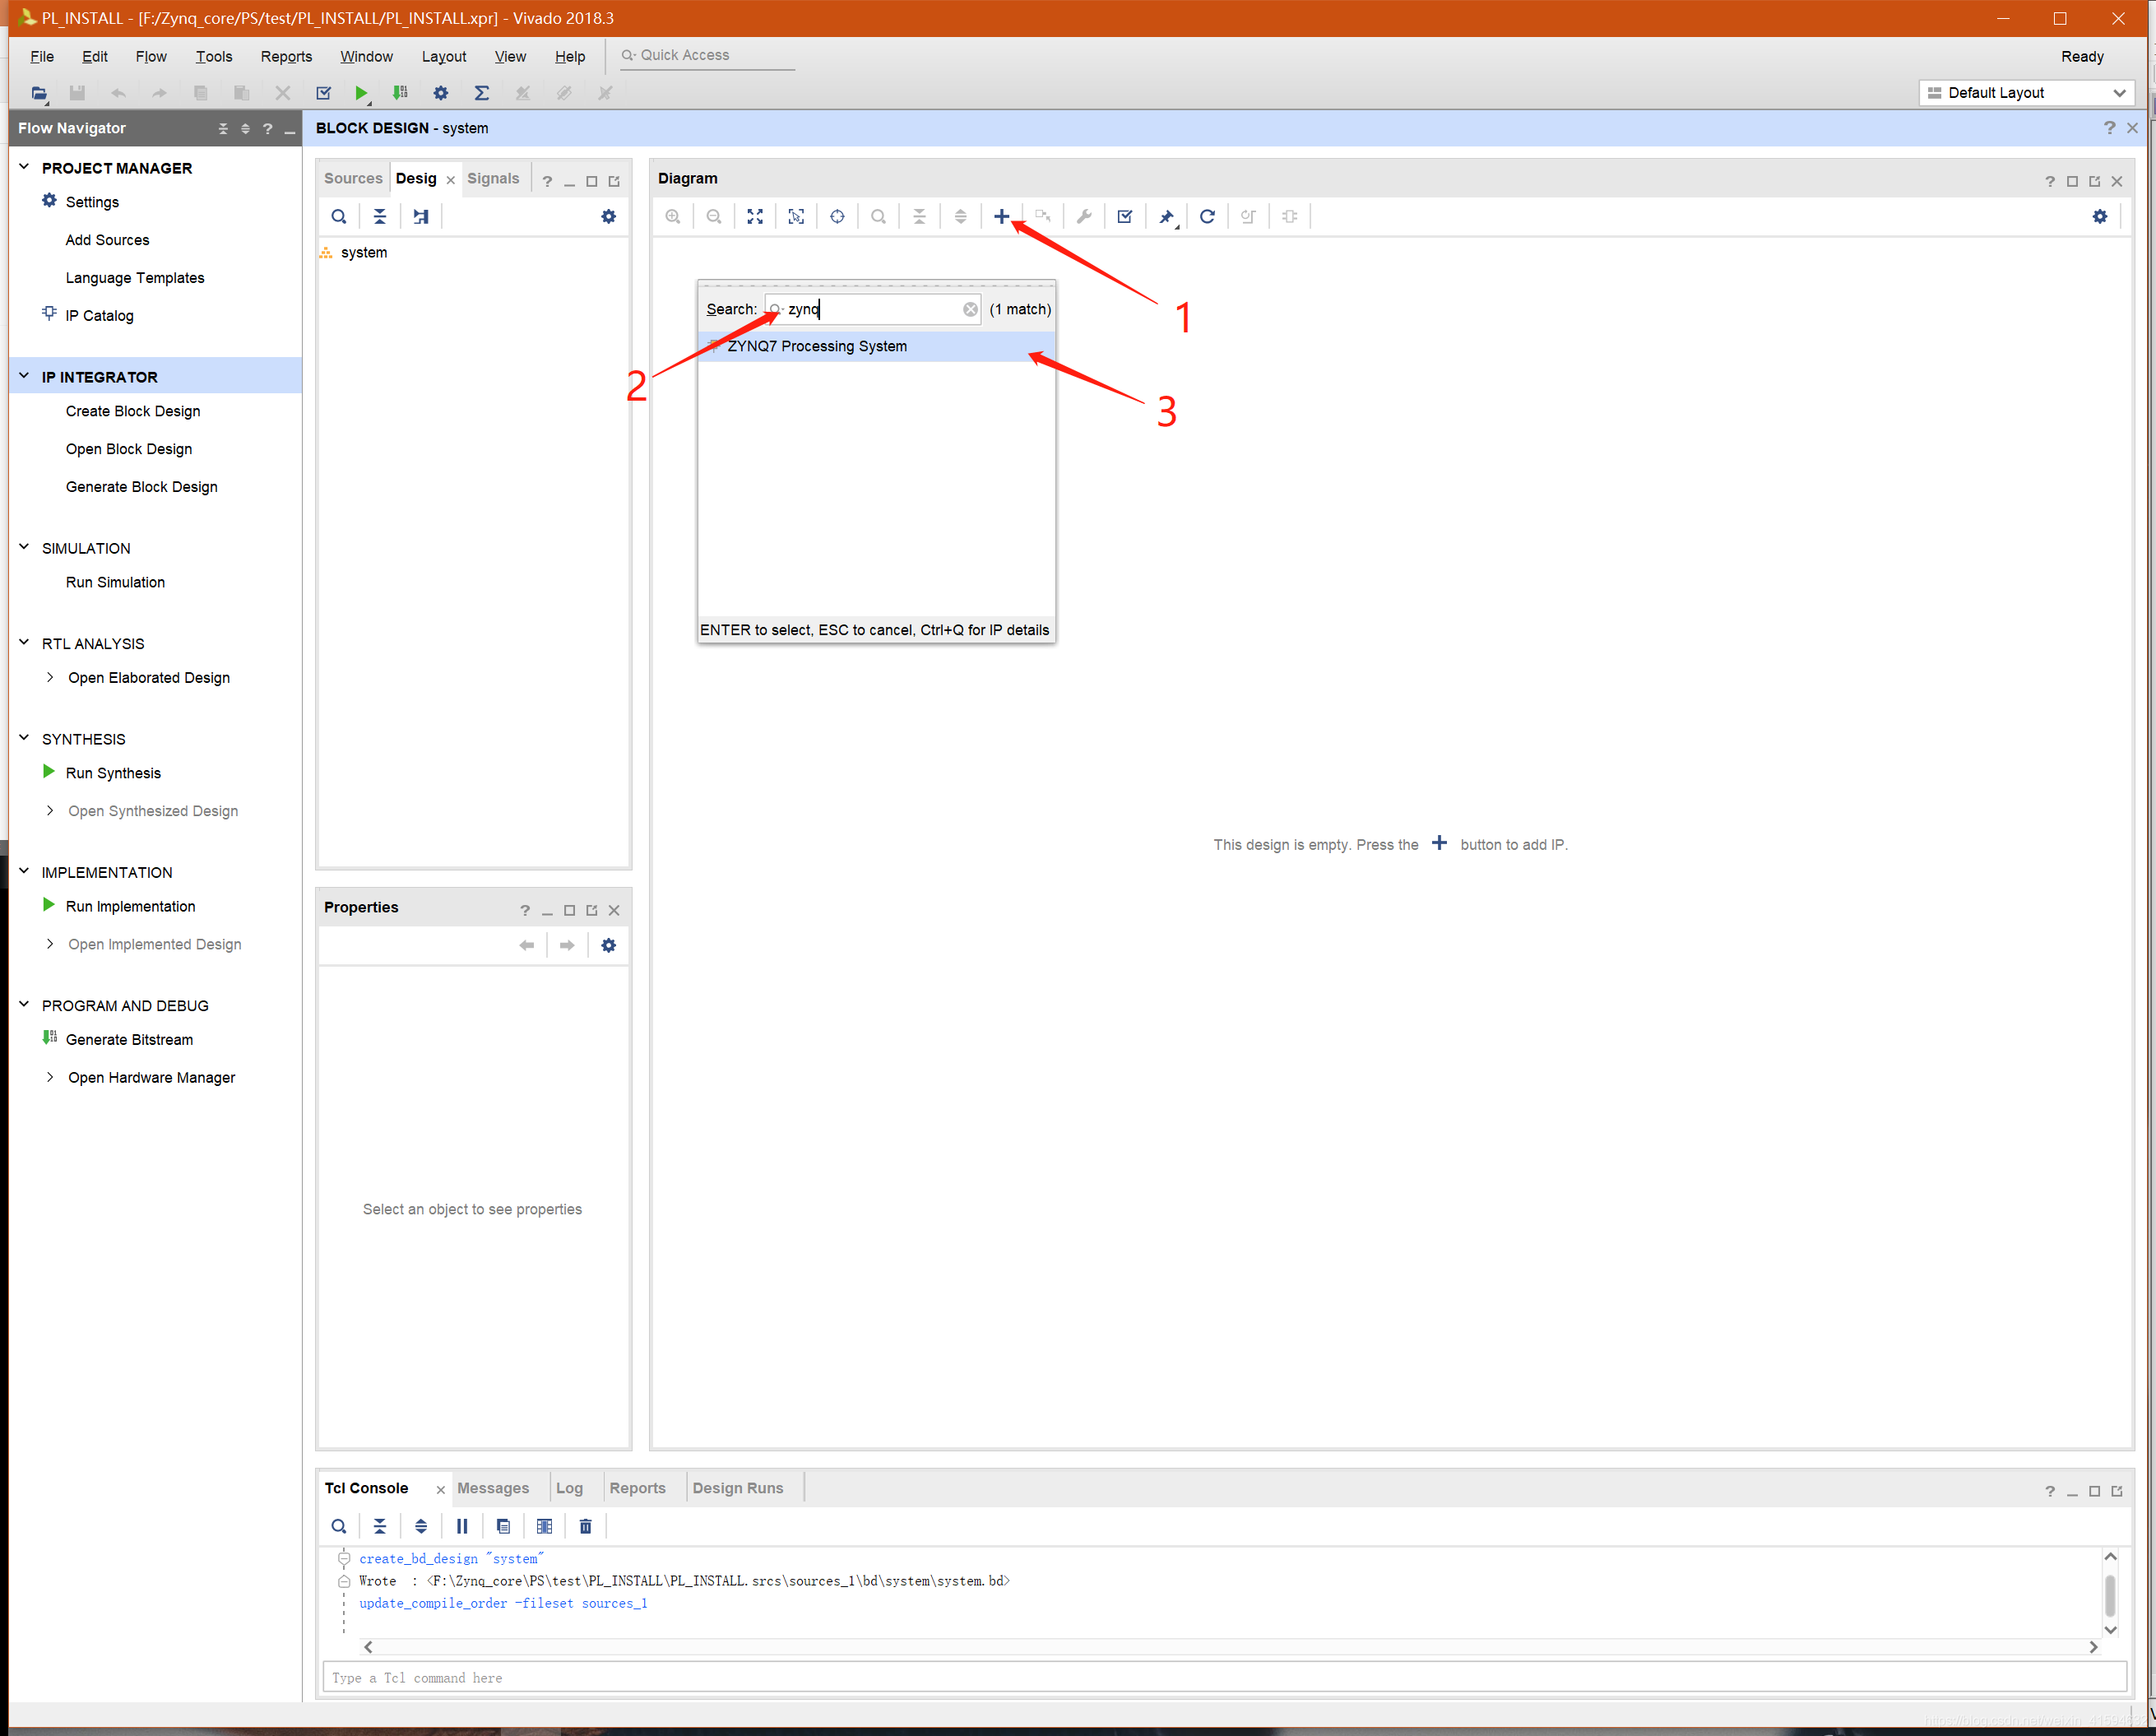The width and height of the screenshot is (2156, 1736).
Task: Switch to the Sources tab
Action: [x=352, y=178]
